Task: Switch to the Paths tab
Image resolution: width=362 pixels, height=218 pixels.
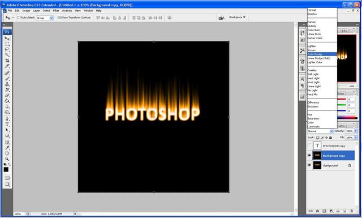Action: (342, 126)
